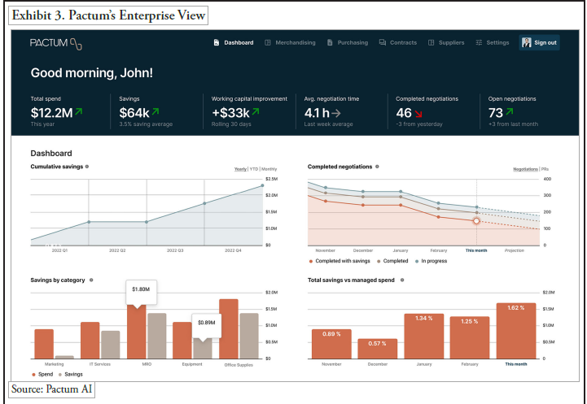Switch to Contracts section
Screen dimensions: 587x404
(x=398, y=42)
